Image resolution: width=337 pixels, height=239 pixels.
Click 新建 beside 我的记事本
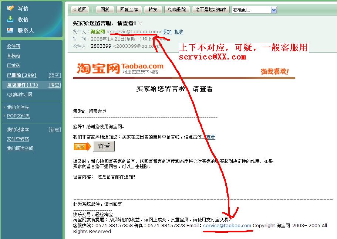[55, 130]
